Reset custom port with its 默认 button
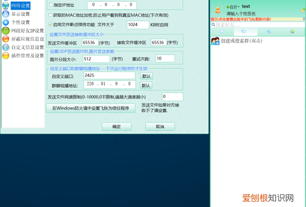The image size is (306, 207). [146, 76]
